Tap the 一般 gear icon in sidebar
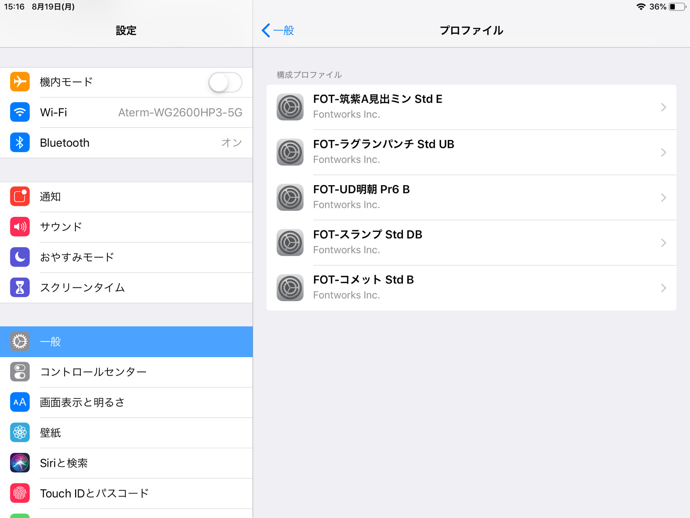690x518 pixels. coord(20,341)
